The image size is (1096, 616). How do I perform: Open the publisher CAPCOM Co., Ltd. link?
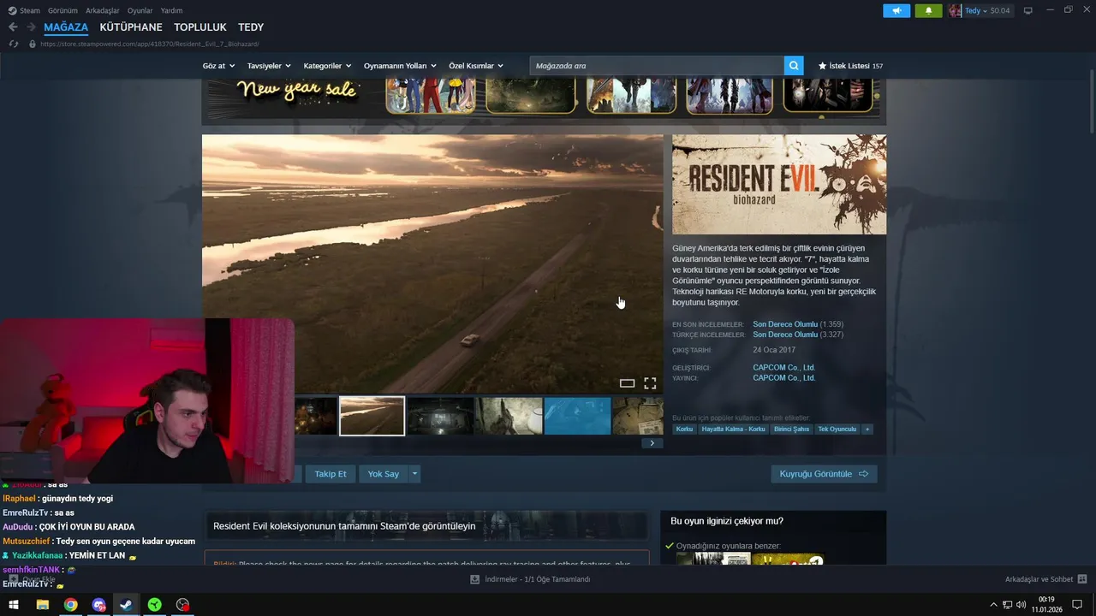(783, 377)
